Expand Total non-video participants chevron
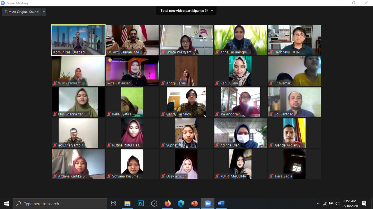The height and width of the screenshot is (209, 373). coord(212,11)
